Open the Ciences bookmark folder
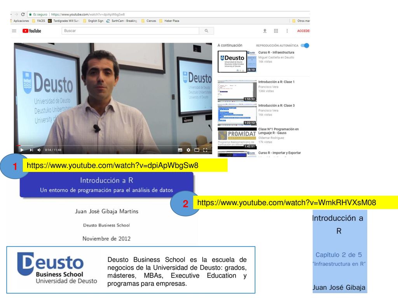The width and height of the screenshot is (398, 298). [149, 21]
